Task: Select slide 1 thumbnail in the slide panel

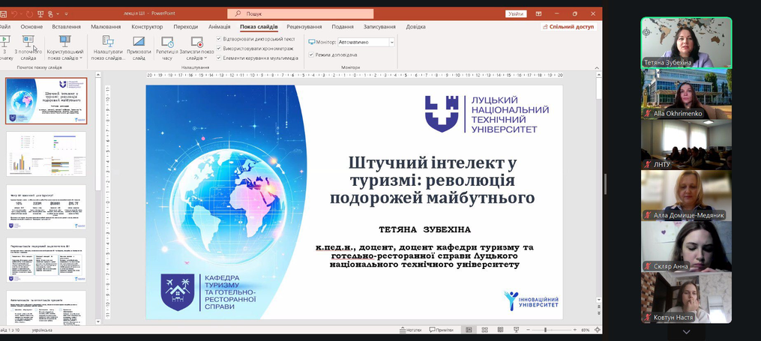Action: click(x=46, y=100)
